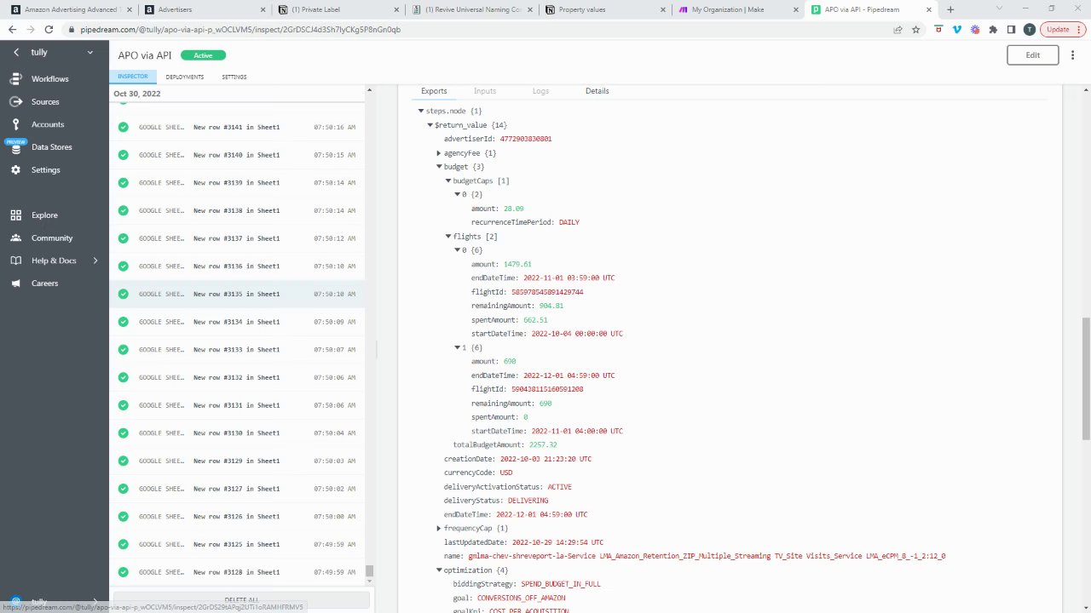Viewport: 1091px width, 613px height.
Task: Switch to Settings tab of workflow
Action: (234, 77)
